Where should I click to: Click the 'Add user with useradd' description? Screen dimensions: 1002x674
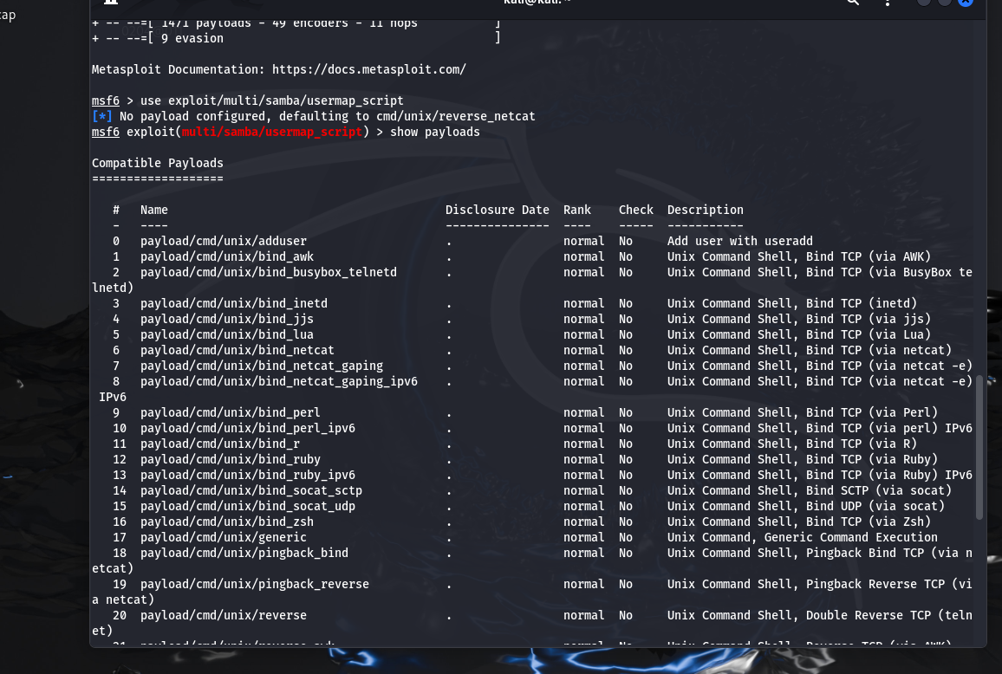740,241
